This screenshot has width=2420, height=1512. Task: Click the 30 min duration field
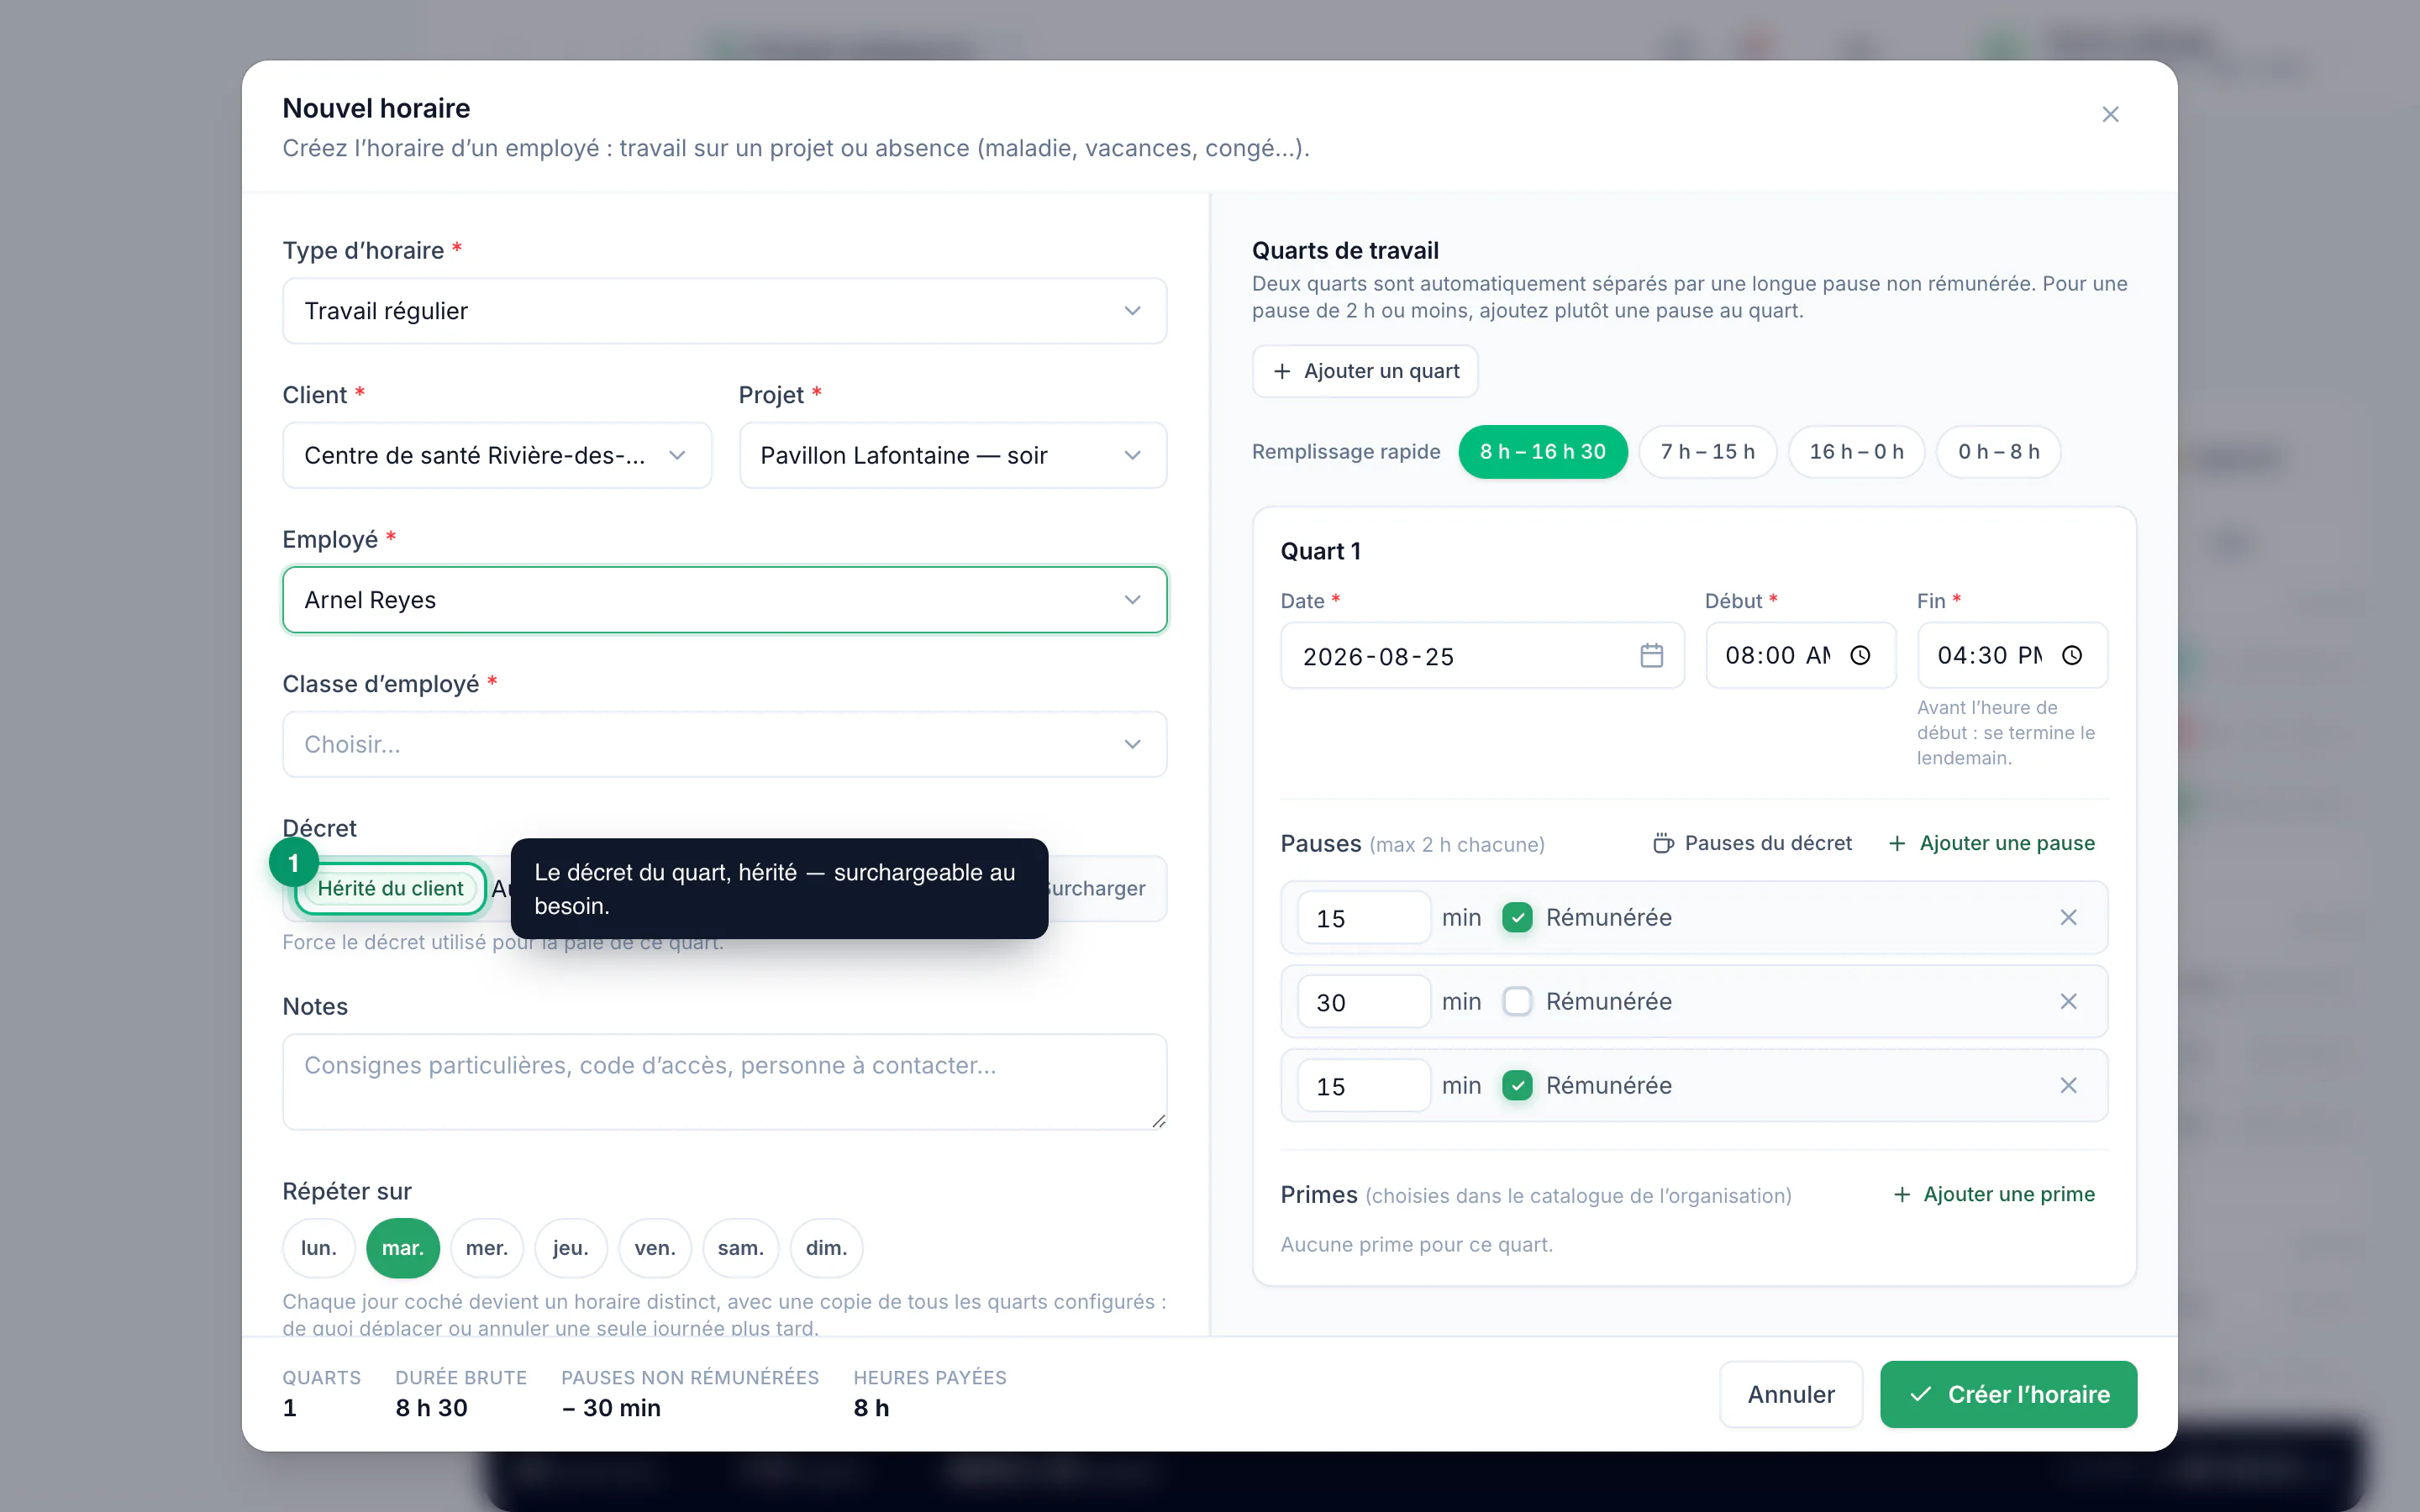[1364, 1001]
